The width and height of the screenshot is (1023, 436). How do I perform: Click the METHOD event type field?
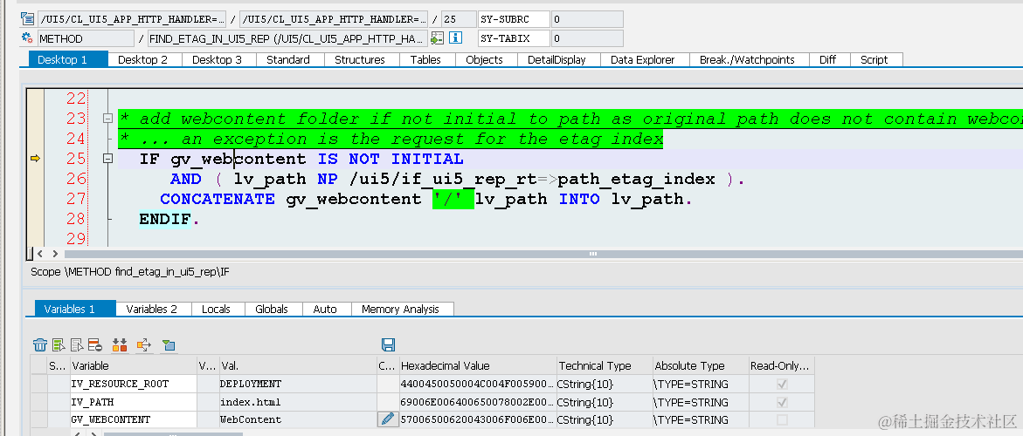click(86, 38)
